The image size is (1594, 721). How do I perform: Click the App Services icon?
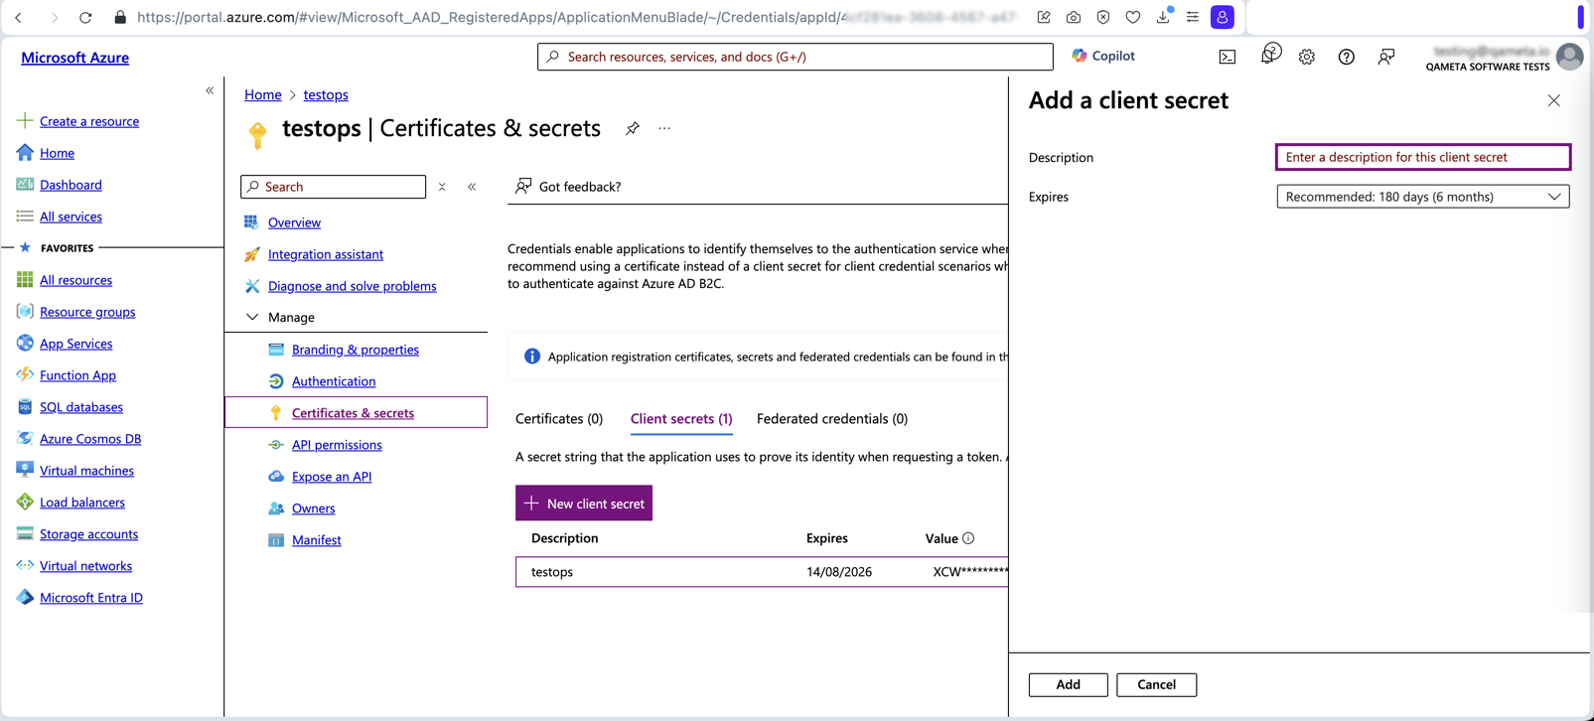point(25,344)
